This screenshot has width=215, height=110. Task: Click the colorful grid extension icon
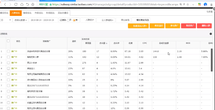(199, 4)
